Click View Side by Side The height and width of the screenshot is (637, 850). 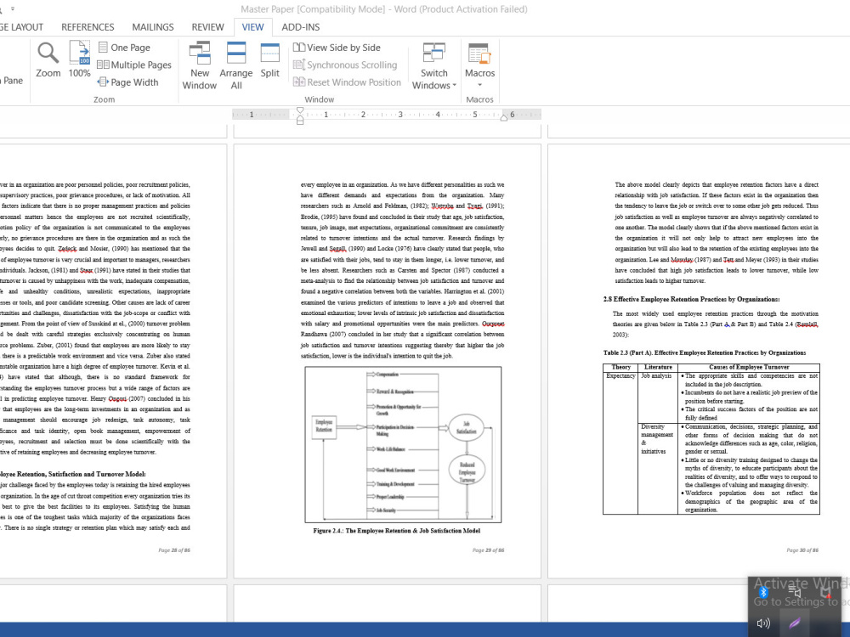(x=337, y=48)
